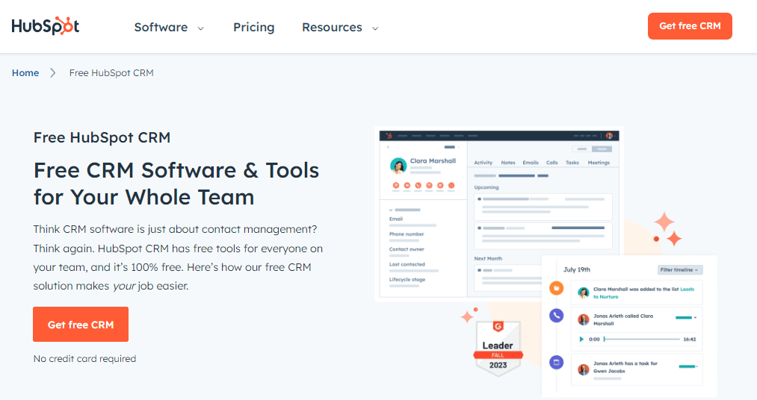
Task: Click the Phone number field label
Action: [x=407, y=234]
